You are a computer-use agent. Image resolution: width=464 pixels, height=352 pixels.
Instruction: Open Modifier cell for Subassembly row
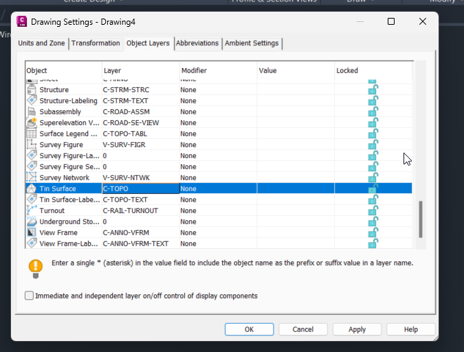pos(217,112)
